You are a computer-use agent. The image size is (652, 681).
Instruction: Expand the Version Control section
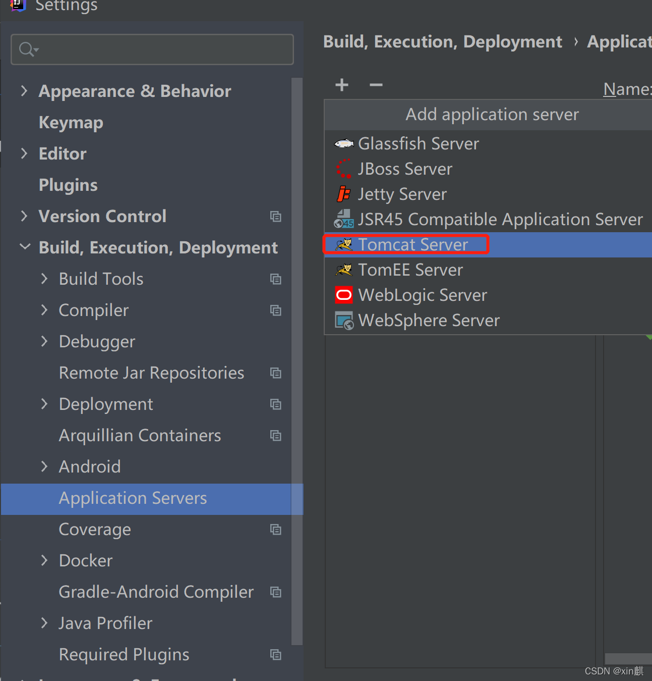24,216
